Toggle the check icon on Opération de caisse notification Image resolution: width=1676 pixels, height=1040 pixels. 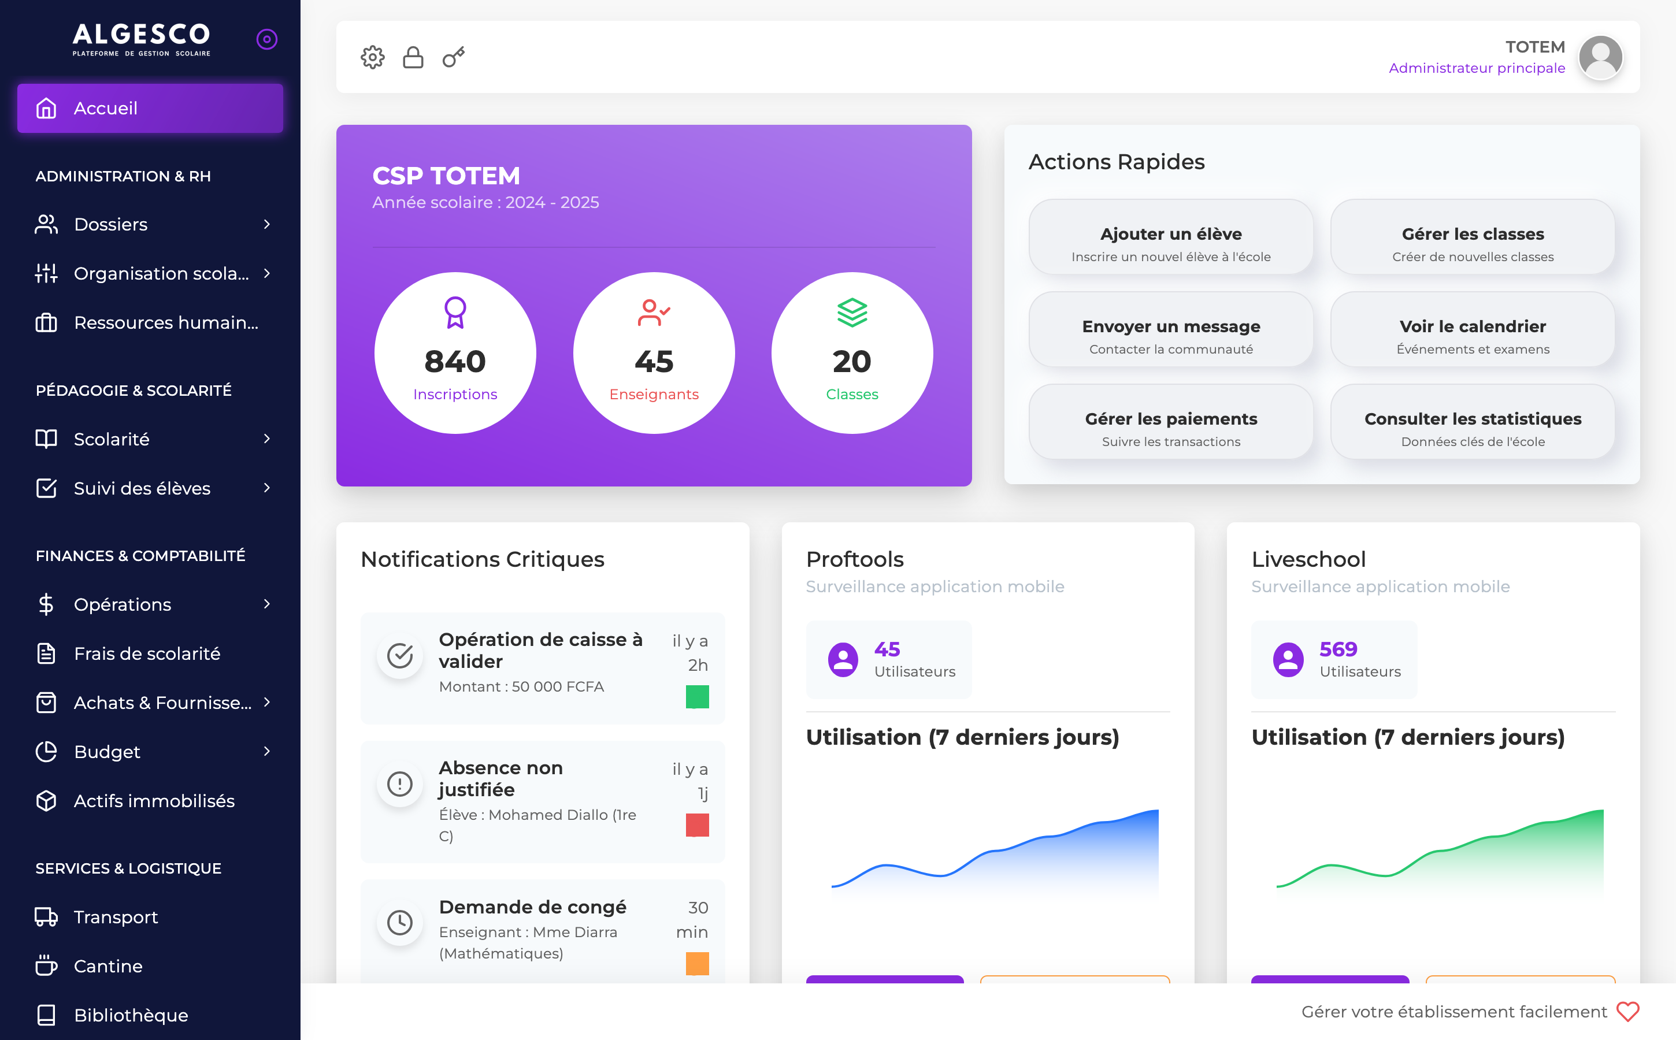[x=401, y=656]
